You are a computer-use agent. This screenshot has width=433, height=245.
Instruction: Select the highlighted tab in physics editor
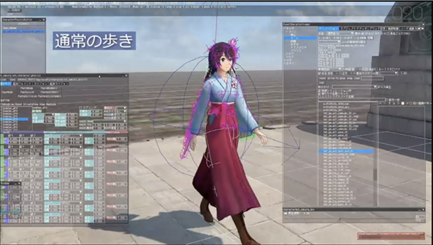click(6, 84)
